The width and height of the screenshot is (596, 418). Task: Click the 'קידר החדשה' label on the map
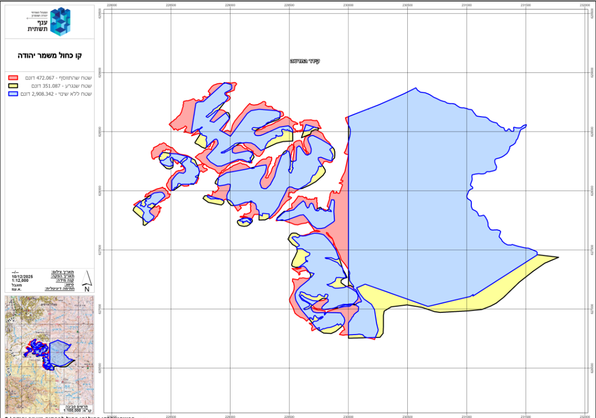305,61
